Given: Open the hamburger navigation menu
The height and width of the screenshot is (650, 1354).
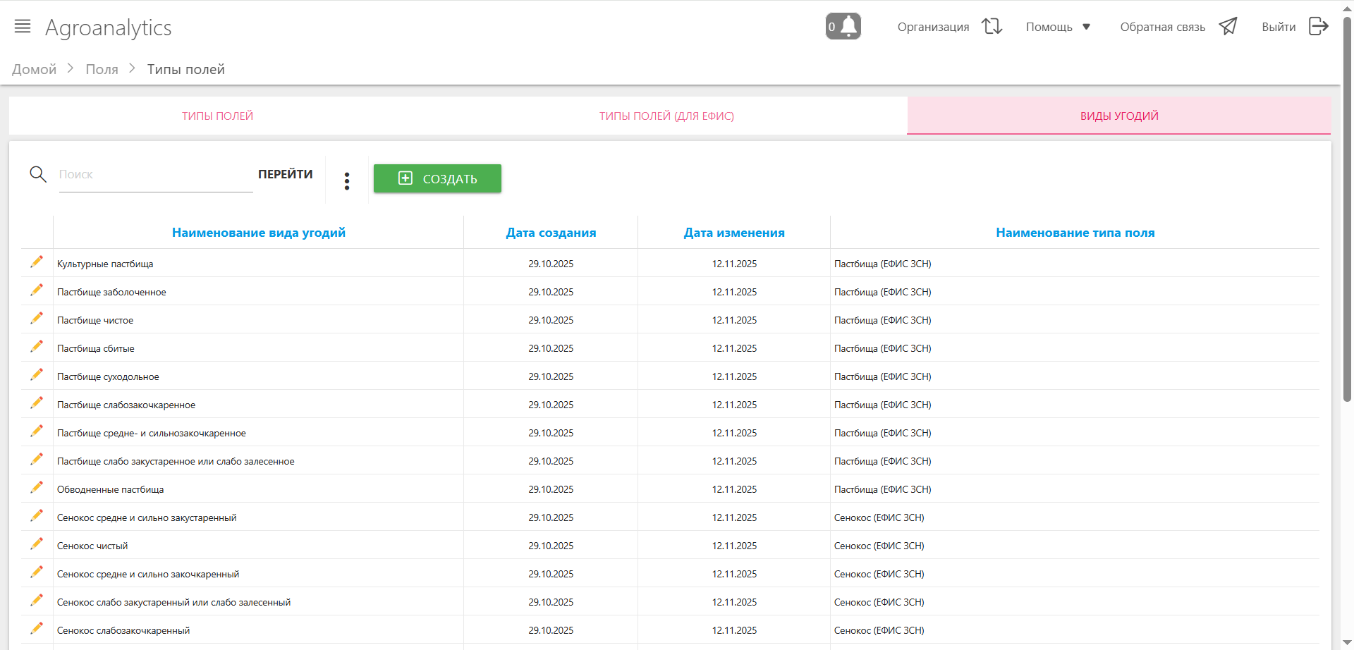Looking at the screenshot, I should 23,27.
